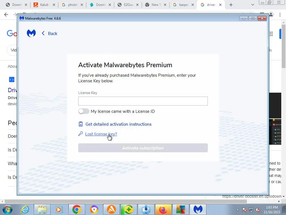Go back using the Back chevron arrow
The width and height of the screenshot is (286, 215).
43,33
